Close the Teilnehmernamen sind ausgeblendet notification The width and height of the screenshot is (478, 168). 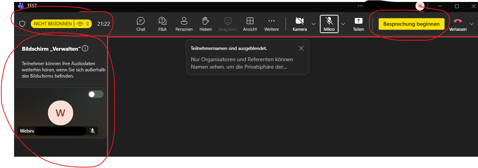tap(301, 48)
